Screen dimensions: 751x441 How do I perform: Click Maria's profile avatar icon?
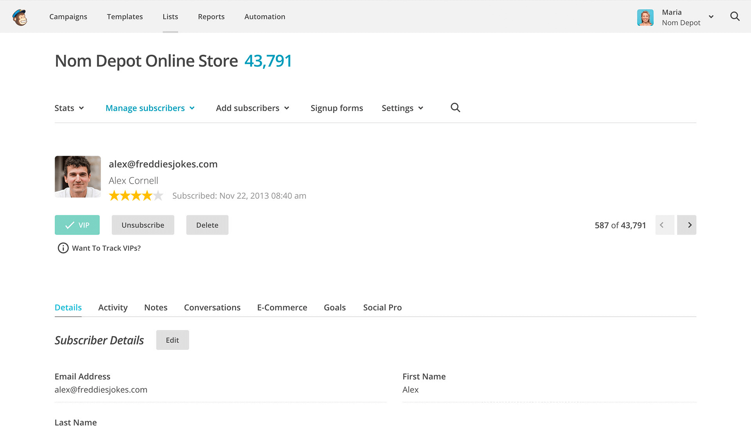(644, 16)
